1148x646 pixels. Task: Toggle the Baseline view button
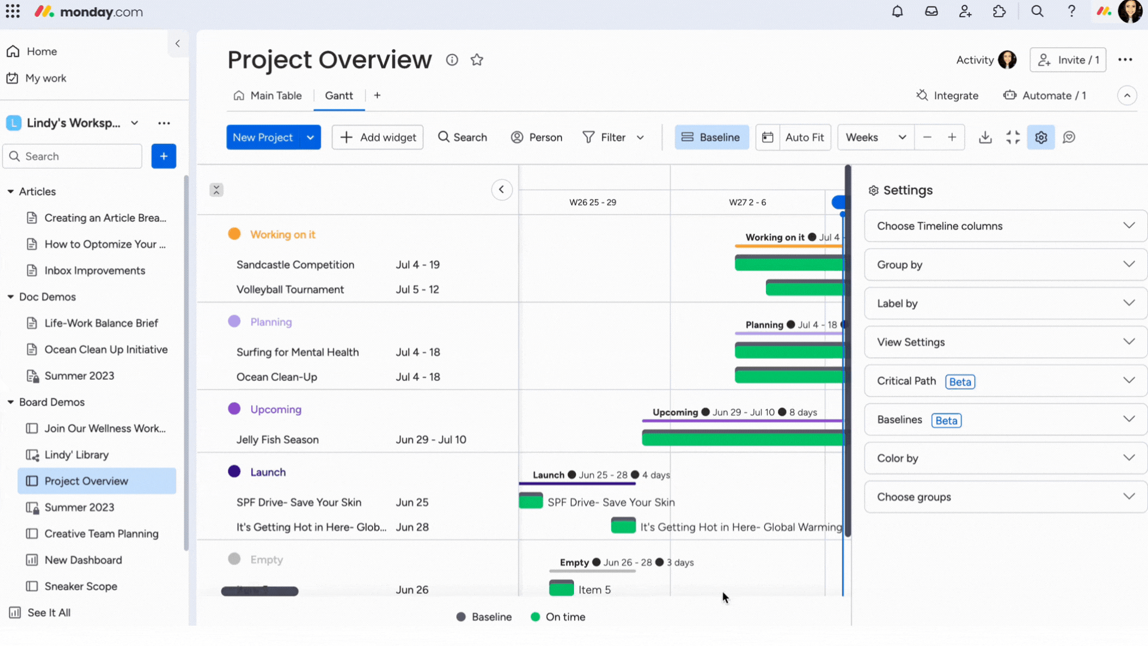[712, 137]
